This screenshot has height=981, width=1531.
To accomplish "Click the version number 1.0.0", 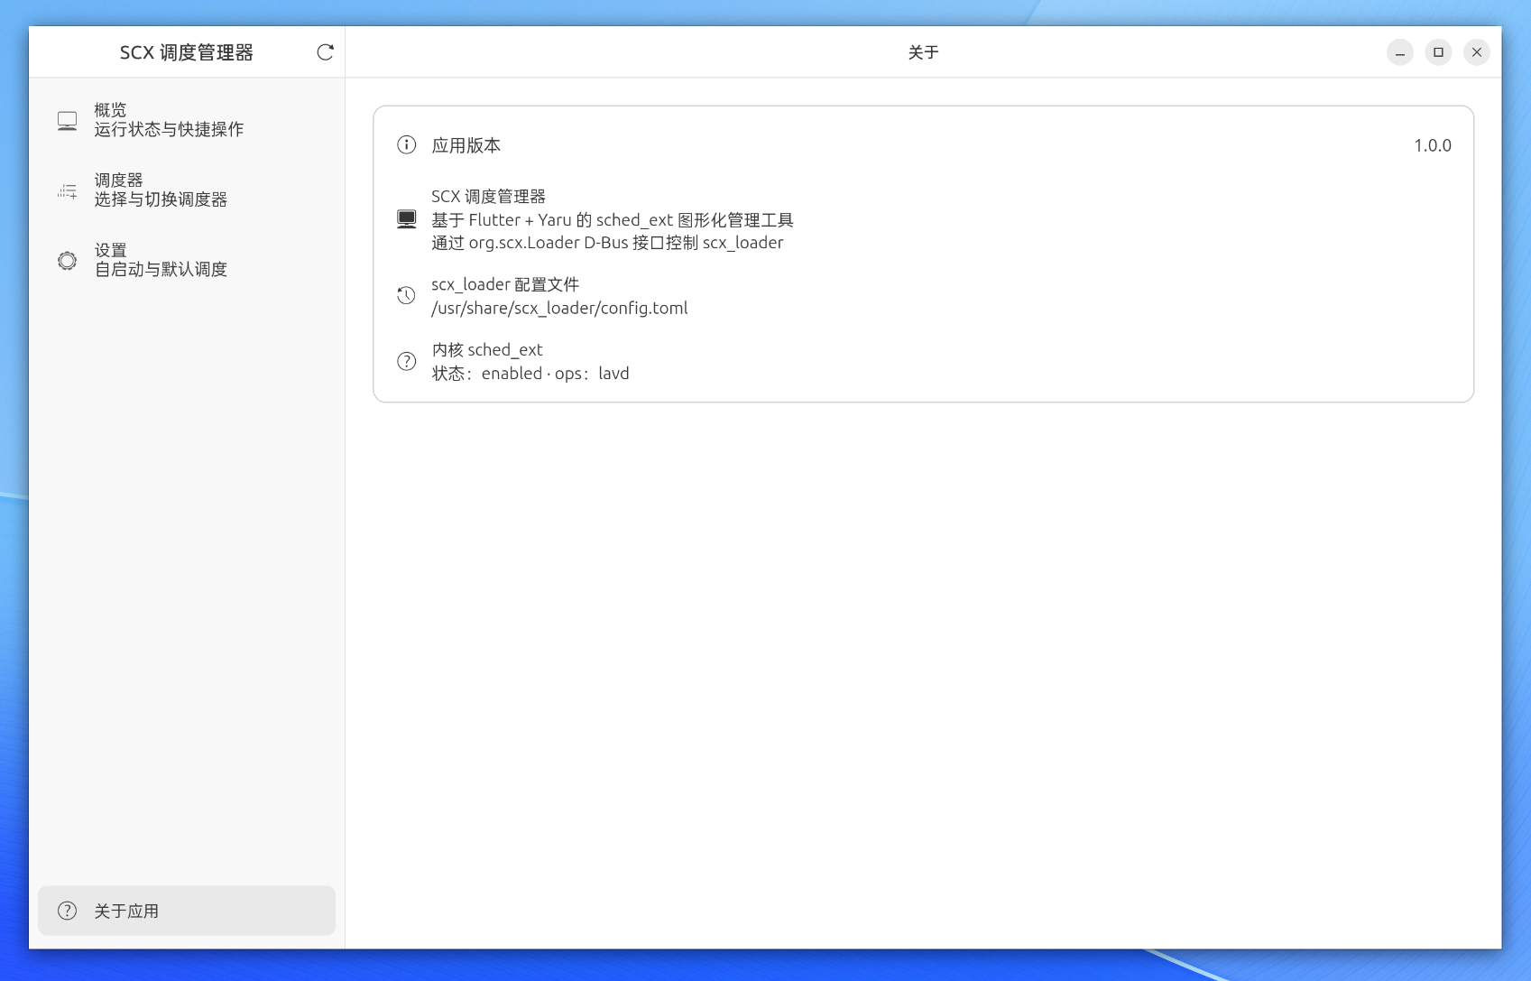I will point(1432,145).
